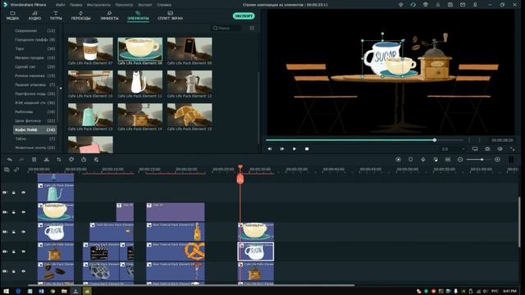The width and height of the screenshot is (525, 295).
Task: Click the add track icon left of ruler
Action: coord(7,170)
